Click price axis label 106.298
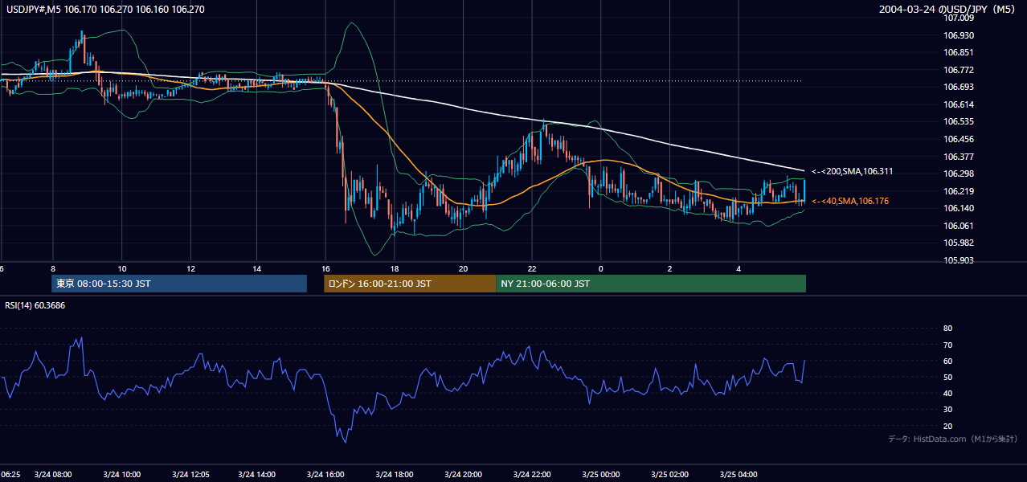Viewport: 1027px width, 482px height. point(959,174)
